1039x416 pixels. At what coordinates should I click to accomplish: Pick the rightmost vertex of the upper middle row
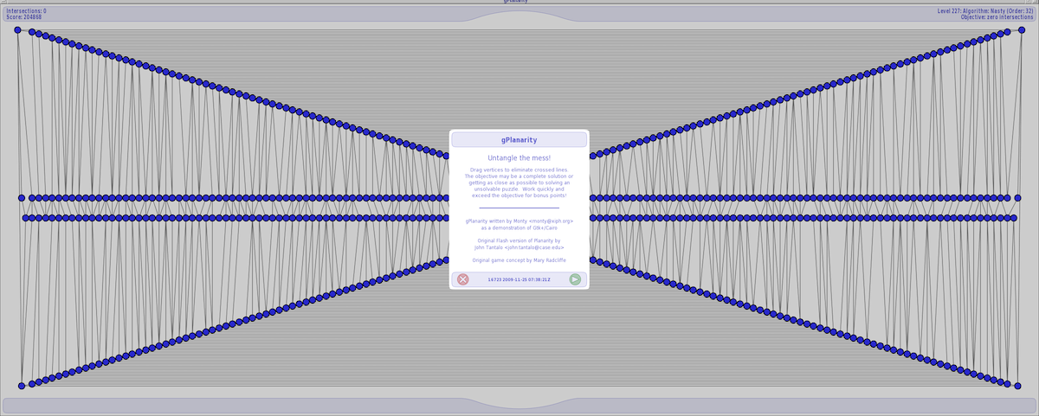1017,198
